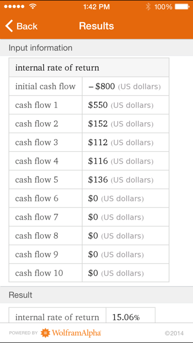Tap the ©2014 copyright text
The height and width of the screenshot is (343, 193).
[x=174, y=333]
